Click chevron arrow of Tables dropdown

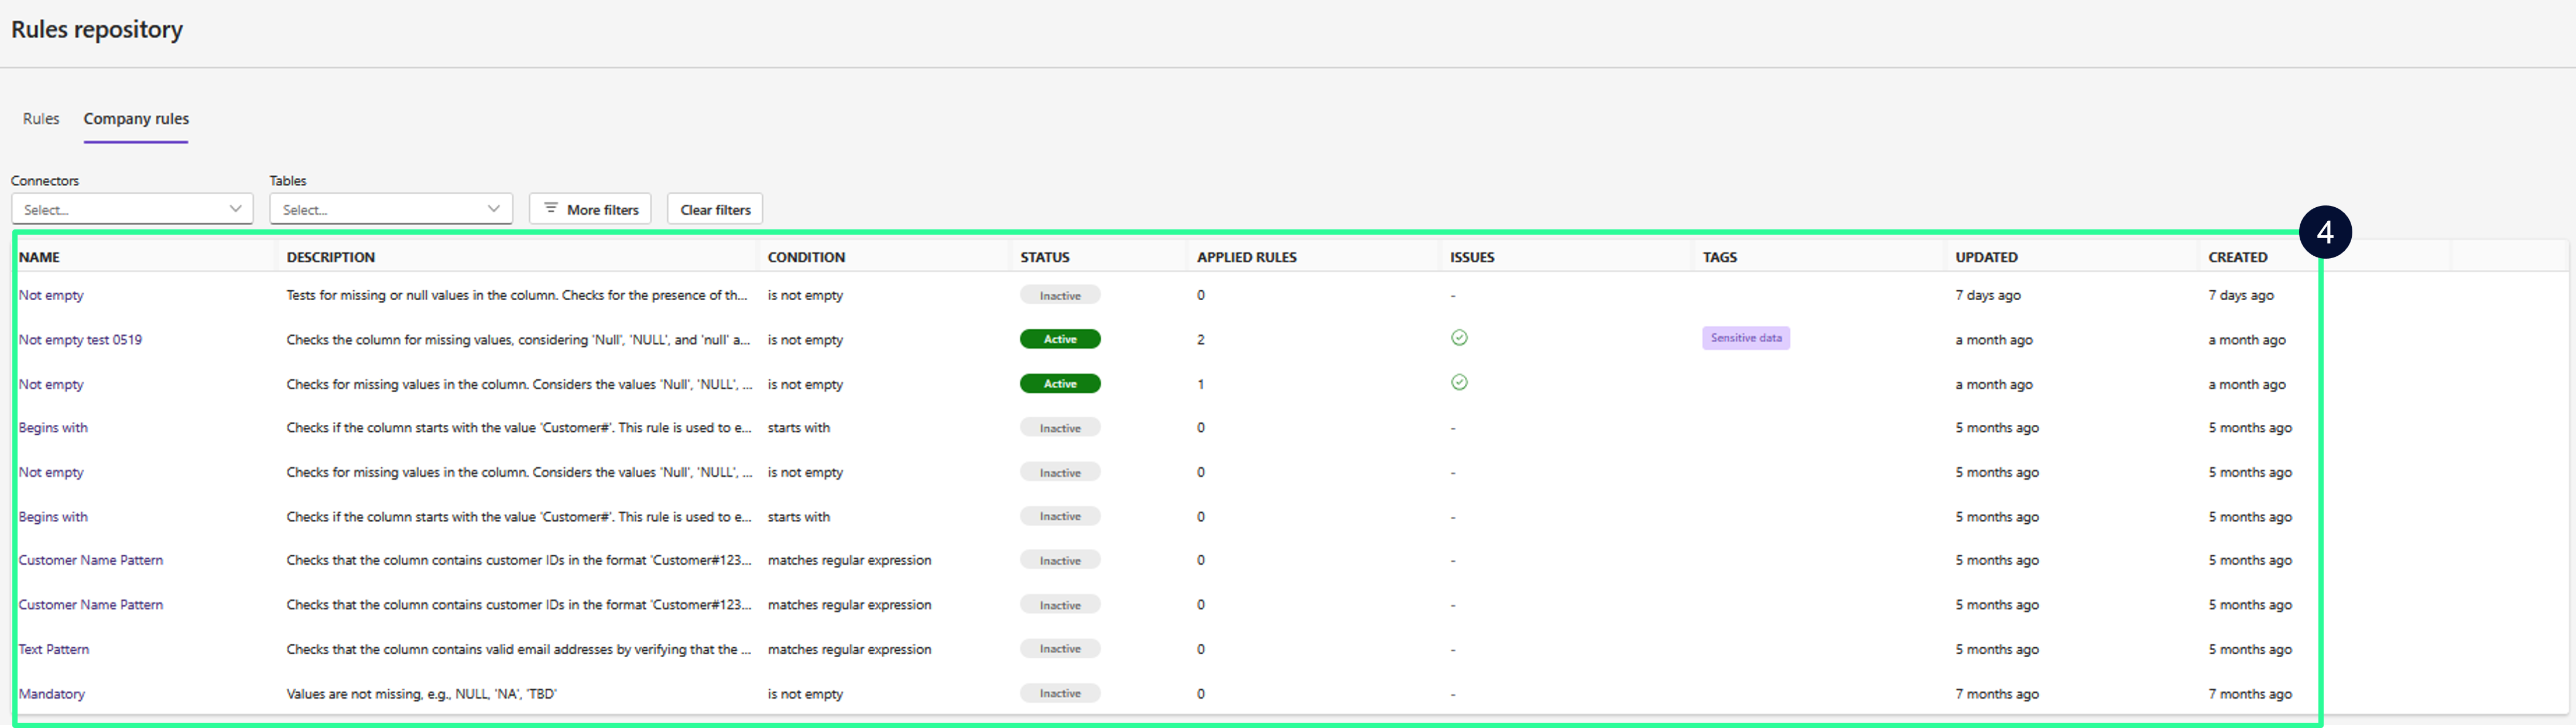[x=494, y=209]
